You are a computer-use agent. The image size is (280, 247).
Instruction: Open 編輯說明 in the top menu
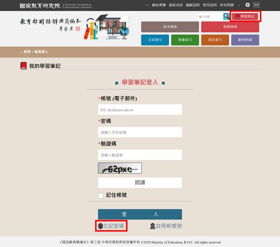pyautogui.click(x=193, y=5)
